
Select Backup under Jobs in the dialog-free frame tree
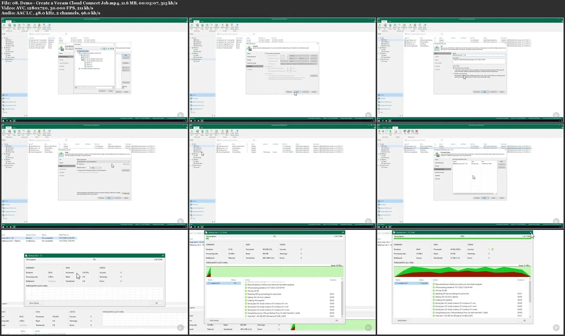coord(198,146)
